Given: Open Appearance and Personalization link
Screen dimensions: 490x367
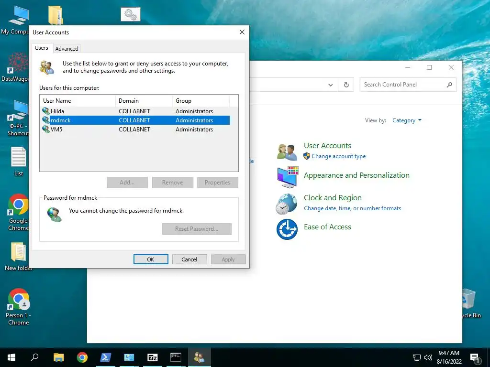Looking at the screenshot, I should [356, 175].
